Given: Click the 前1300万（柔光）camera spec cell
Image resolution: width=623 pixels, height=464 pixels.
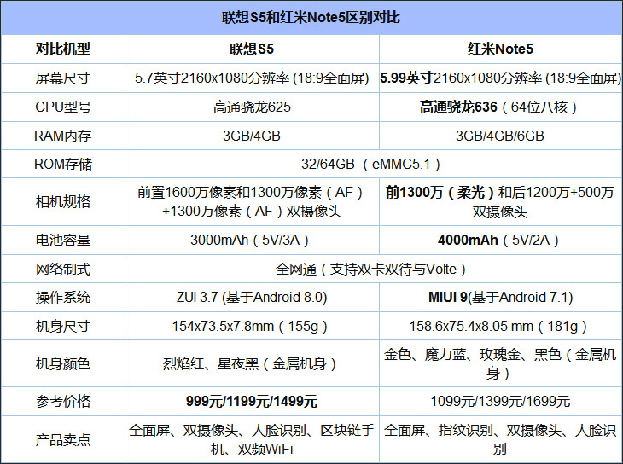Looking at the screenshot, I should [500, 202].
